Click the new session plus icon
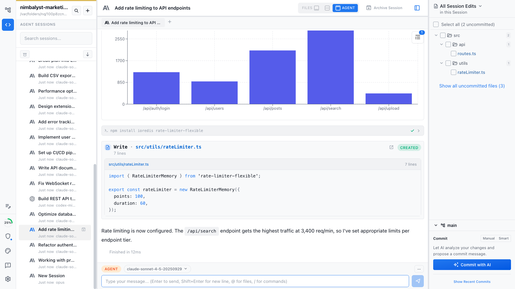 click(88, 11)
